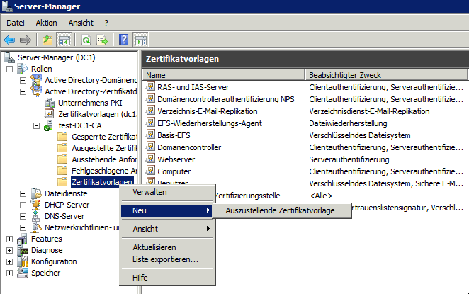Viewport: 469px width, 294px height.
Task: Click the green Refresh toolbar icon
Action: (x=86, y=40)
